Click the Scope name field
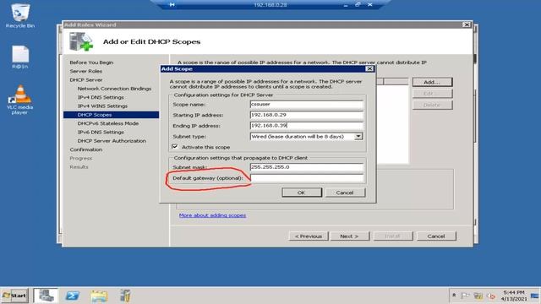 (306, 104)
